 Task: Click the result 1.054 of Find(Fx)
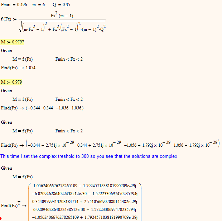click(x=30, y=68)
